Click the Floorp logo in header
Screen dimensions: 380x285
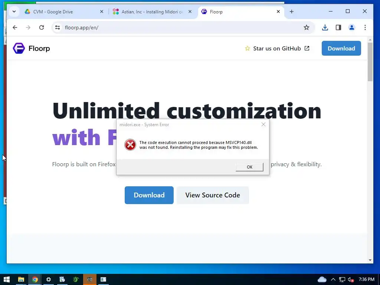[x=19, y=48]
